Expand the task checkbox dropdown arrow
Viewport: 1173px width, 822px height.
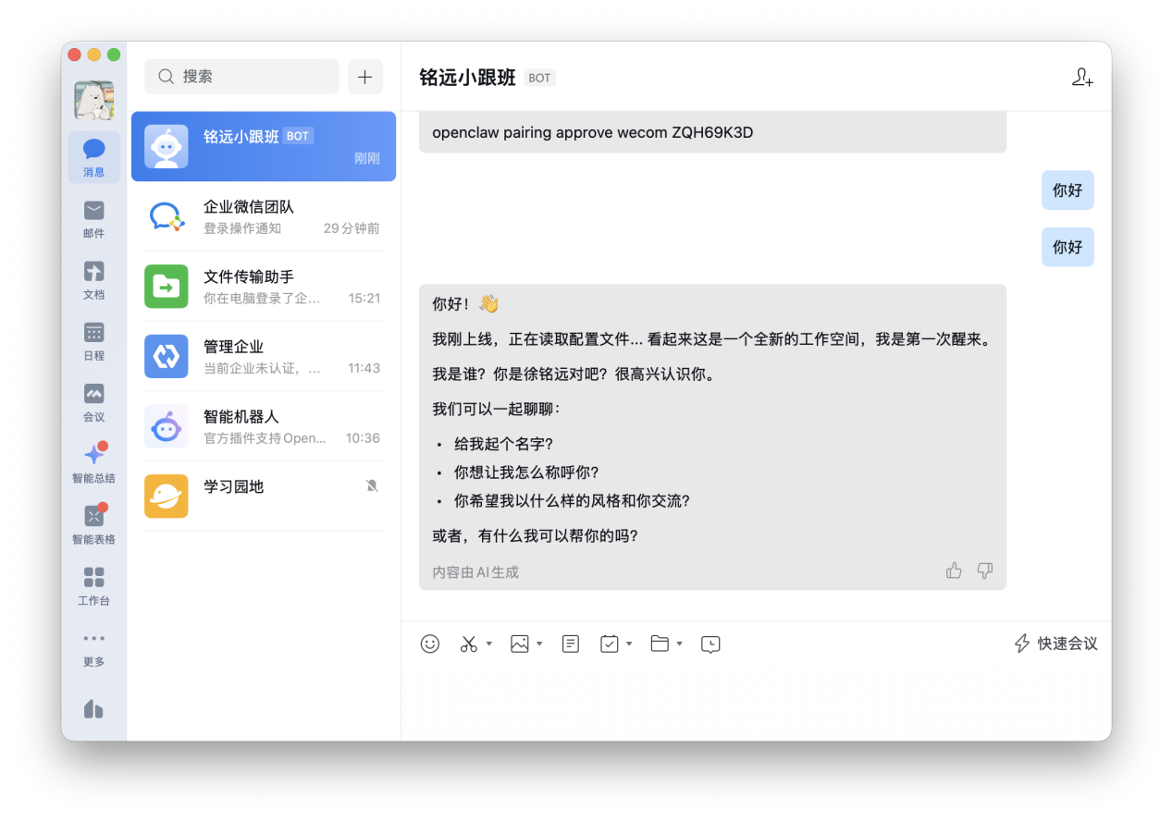pyautogui.click(x=629, y=644)
